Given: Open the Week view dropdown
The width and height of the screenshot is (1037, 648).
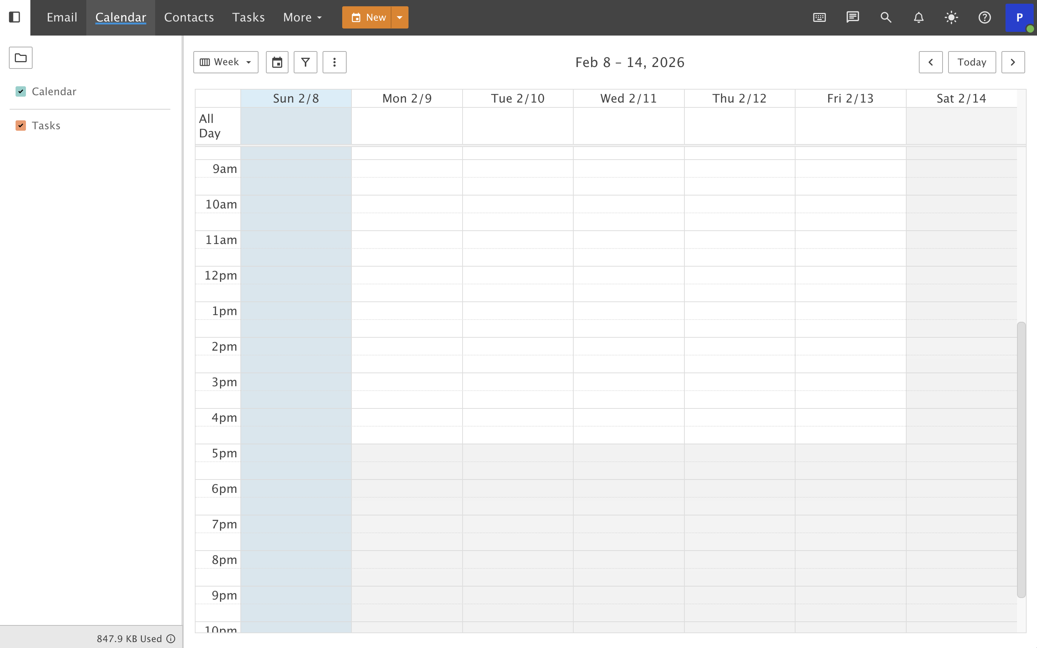Looking at the screenshot, I should coord(226,62).
